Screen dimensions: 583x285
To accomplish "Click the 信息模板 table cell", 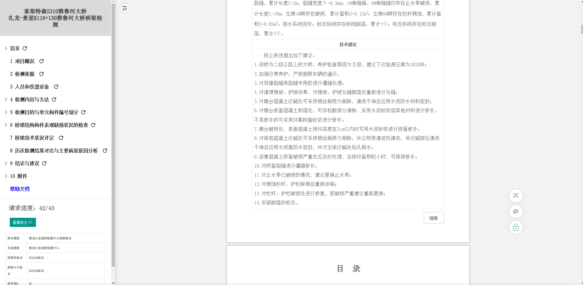I will pyautogui.click(x=16, y=248).
